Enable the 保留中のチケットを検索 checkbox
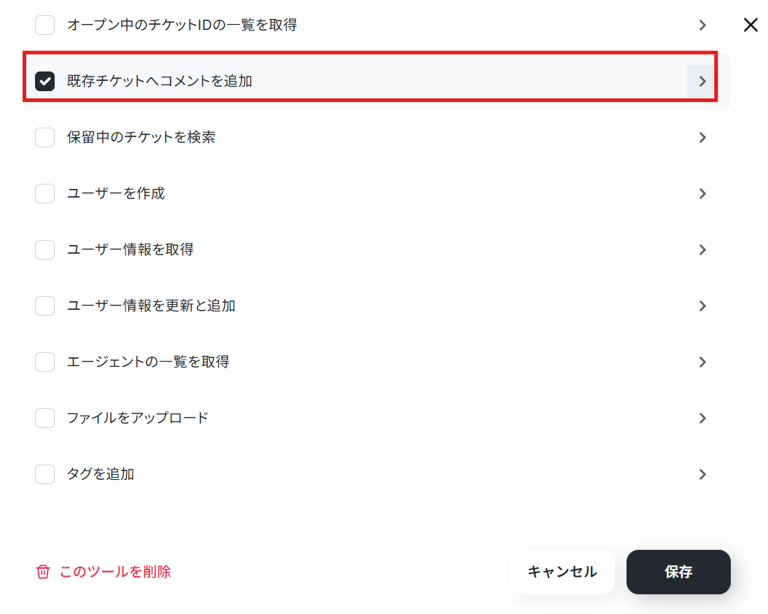The image size is (768, 614). tap(45, 138)
